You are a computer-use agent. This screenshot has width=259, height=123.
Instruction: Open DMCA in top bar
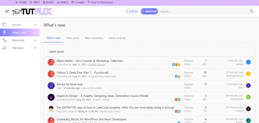pos(62,2)
